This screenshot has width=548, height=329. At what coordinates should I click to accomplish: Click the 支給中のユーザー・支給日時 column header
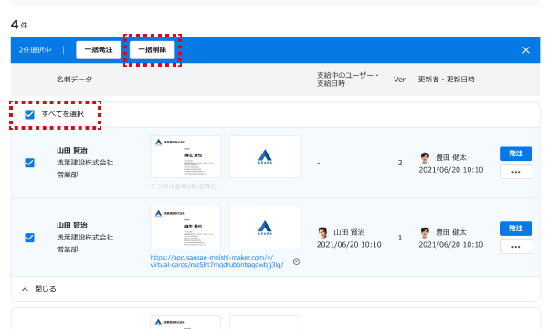347,80
